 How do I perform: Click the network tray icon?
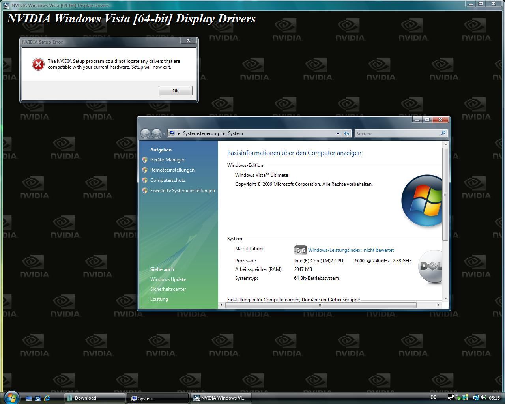click(x=476, y=398)
